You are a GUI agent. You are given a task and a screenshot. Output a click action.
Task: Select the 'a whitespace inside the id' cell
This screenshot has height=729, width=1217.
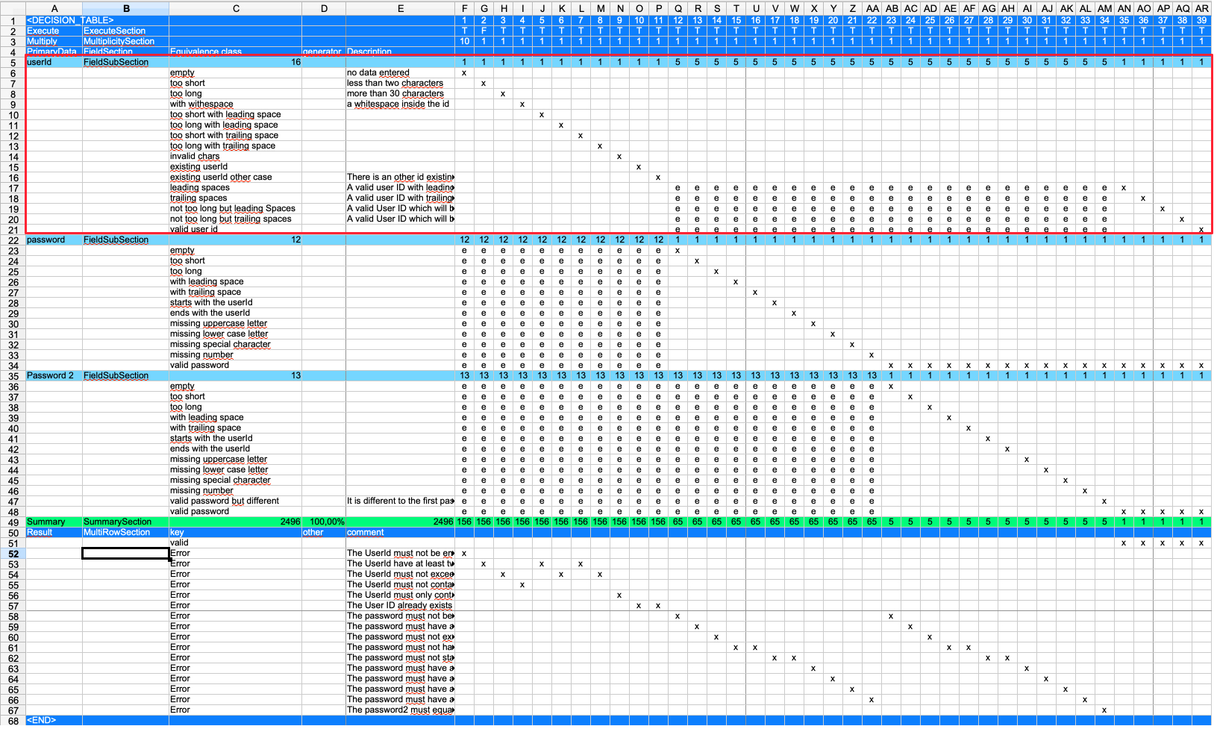400,104
